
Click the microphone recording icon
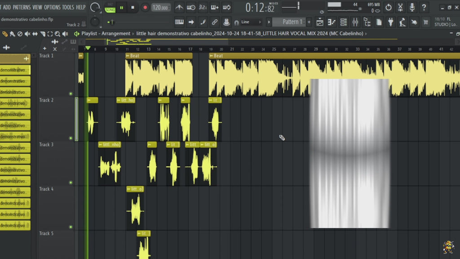click(412, 7)
